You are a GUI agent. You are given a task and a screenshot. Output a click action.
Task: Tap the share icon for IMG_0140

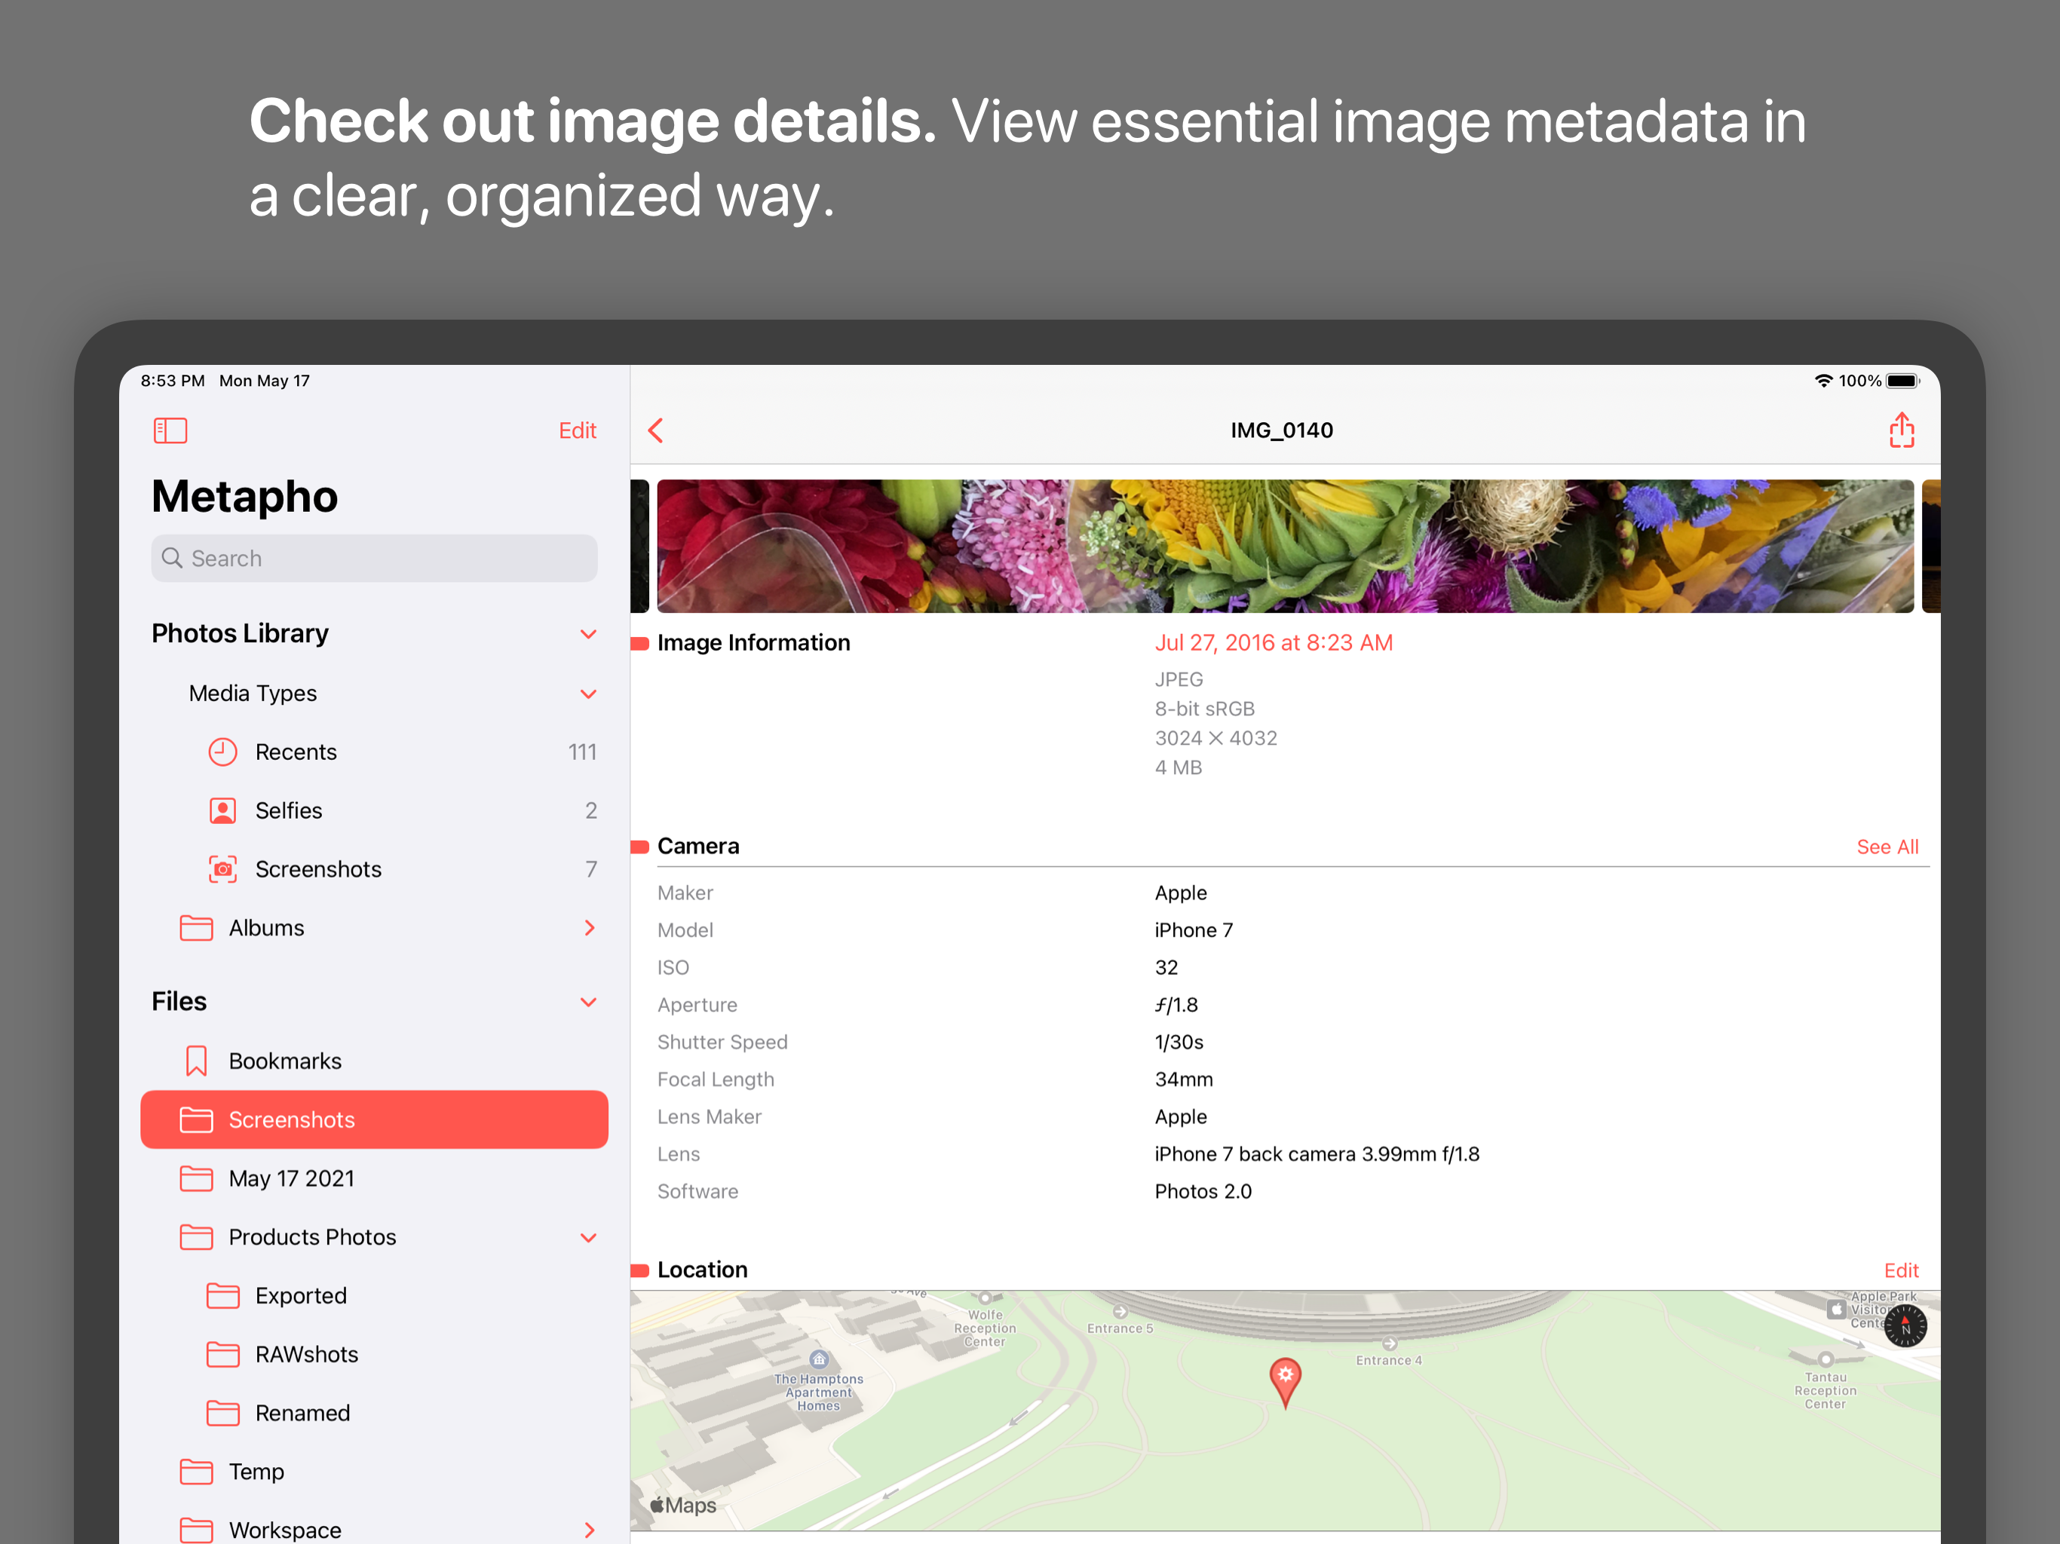click(1900, 429)
